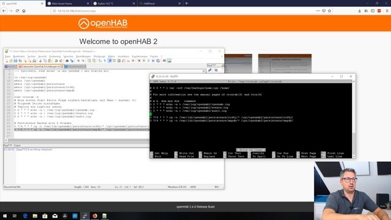Open Ausführen menu in Notepad++

(123, 56)
